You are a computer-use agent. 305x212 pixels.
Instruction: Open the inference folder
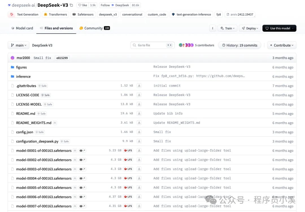[23, 77]
